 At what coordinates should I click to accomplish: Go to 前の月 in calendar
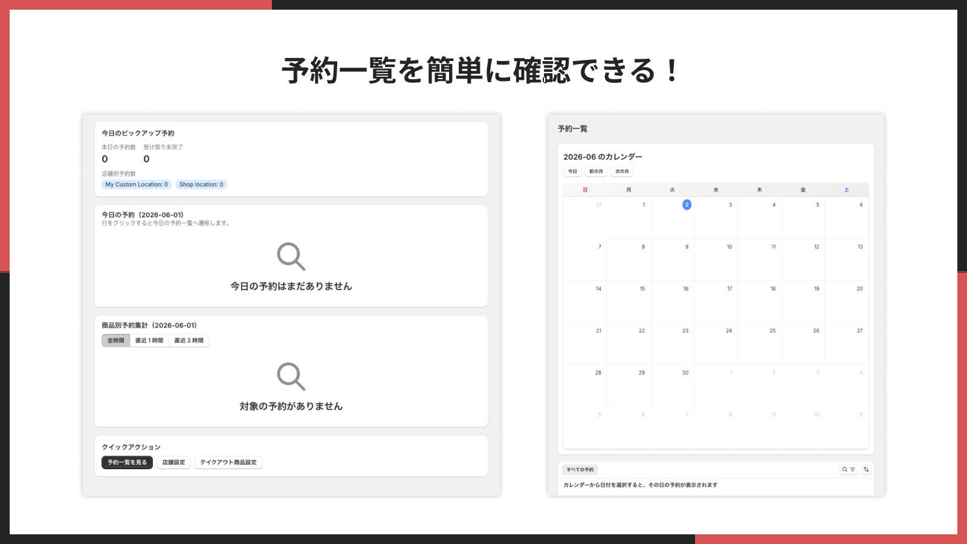tap(596, 172)
